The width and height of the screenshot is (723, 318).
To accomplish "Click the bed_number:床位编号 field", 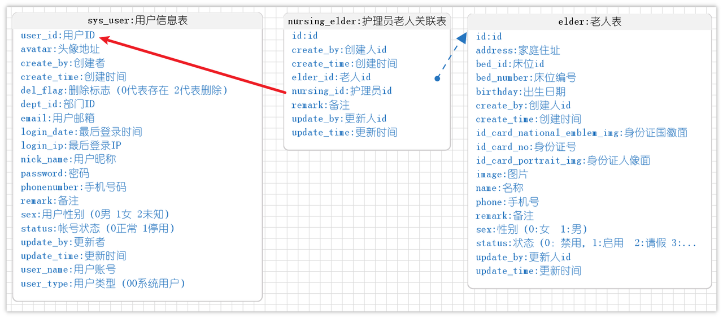I will [526, 78].
